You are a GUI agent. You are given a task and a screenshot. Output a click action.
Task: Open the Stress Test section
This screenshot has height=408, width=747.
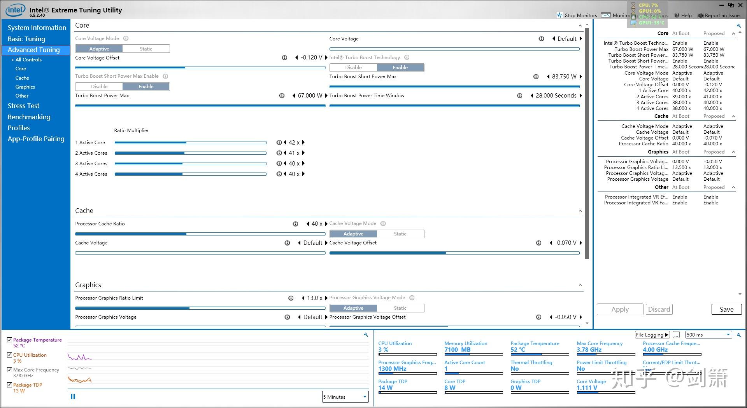click(23, 106)
